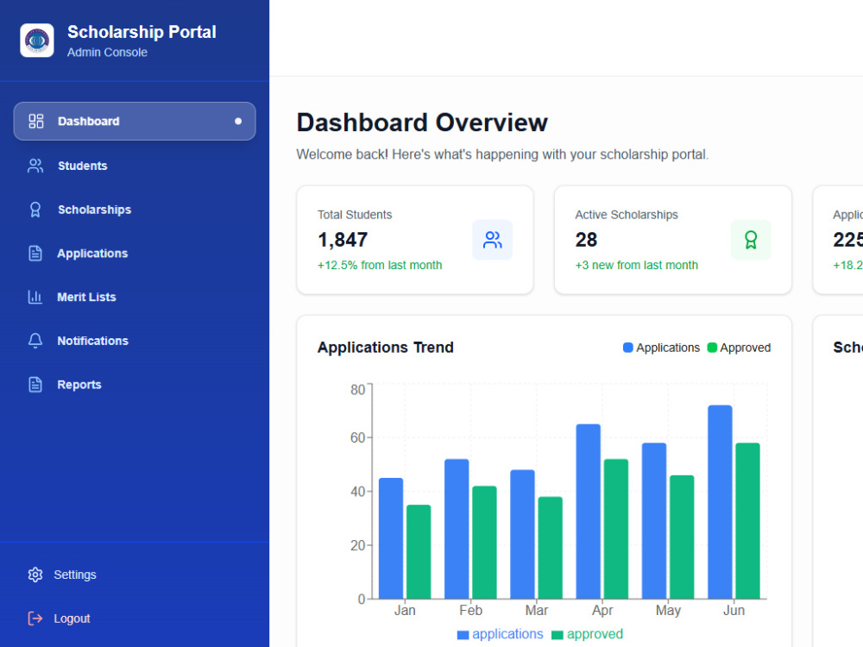Click the Logout arrow icon

point(35,619)
